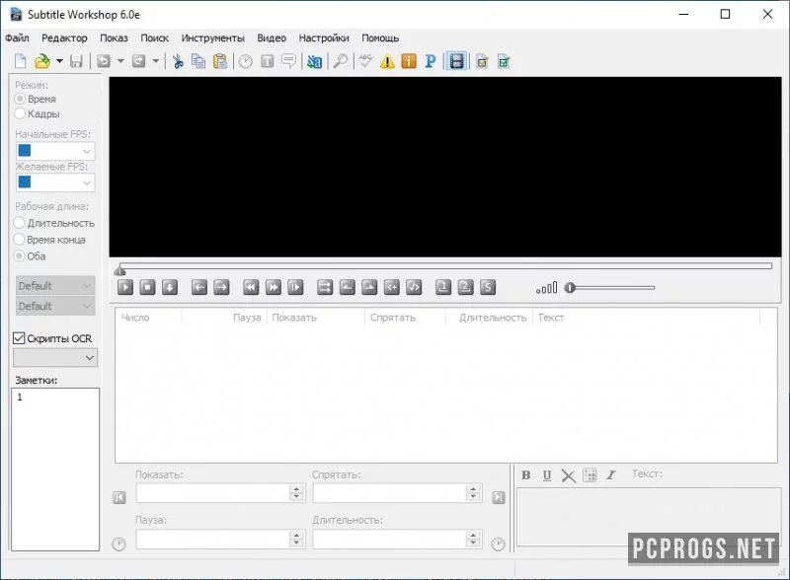Open the Поиск menu
The image size is (790, 580).
(x=155, y=38)
